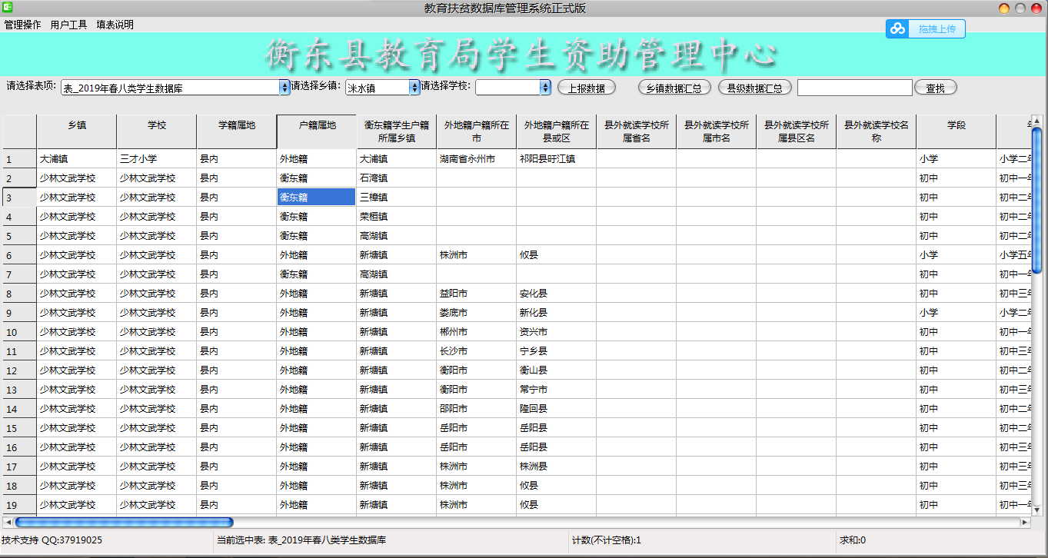Click the cell containing 隆回县
This screenshot has width=1048, height=558.
[557, 409]
